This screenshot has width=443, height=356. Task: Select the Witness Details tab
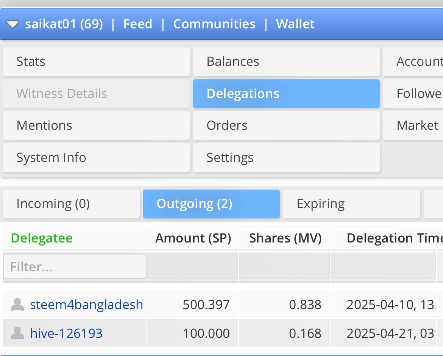point(96,93)
